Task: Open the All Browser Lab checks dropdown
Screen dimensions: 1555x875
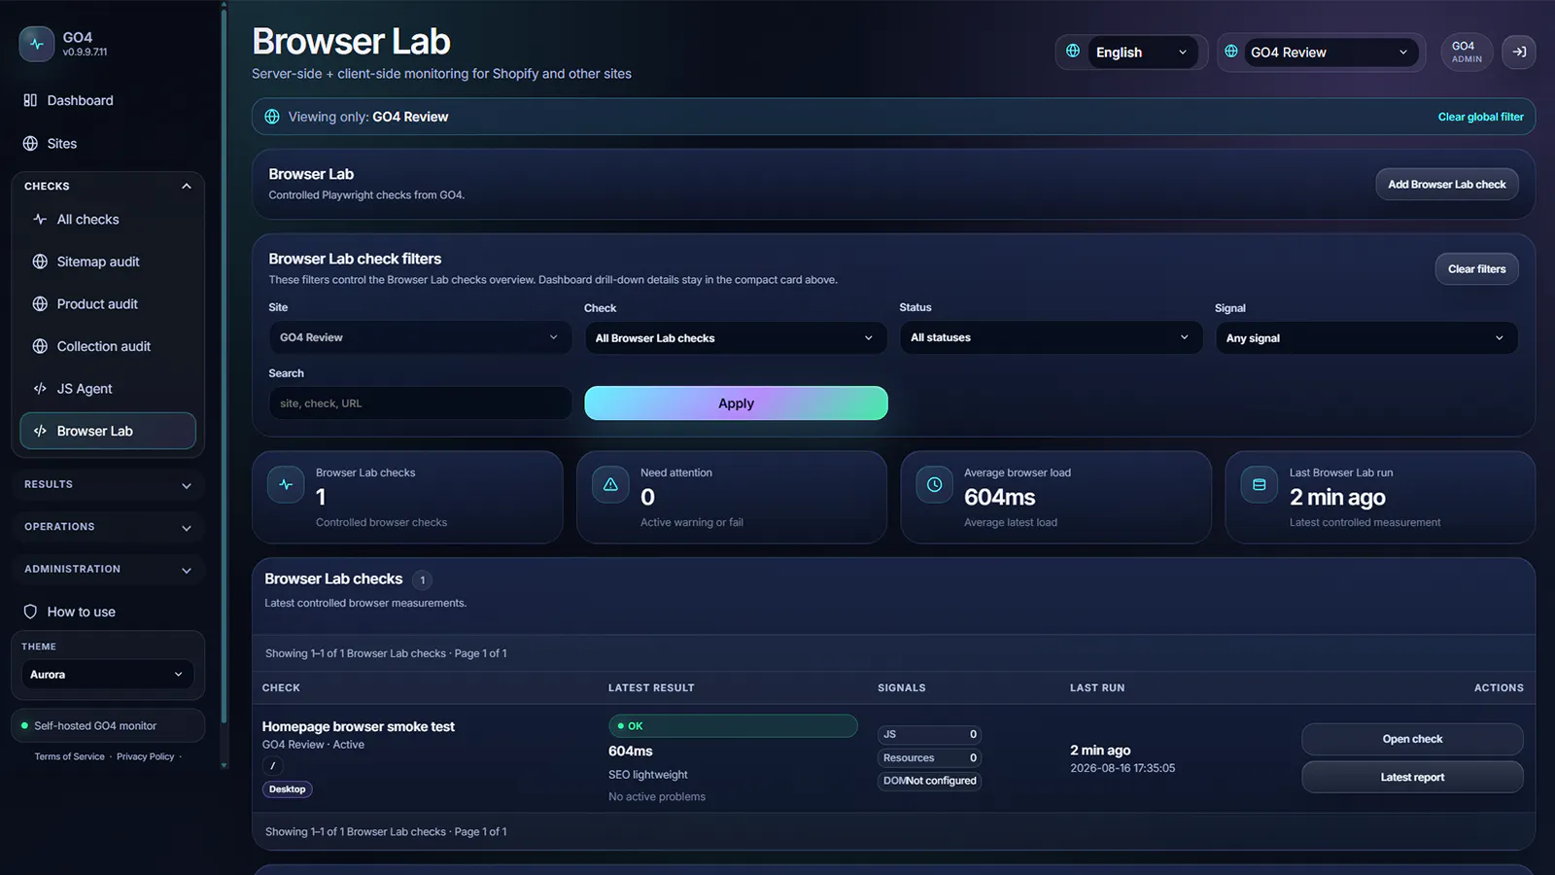Action: (736, 338)
